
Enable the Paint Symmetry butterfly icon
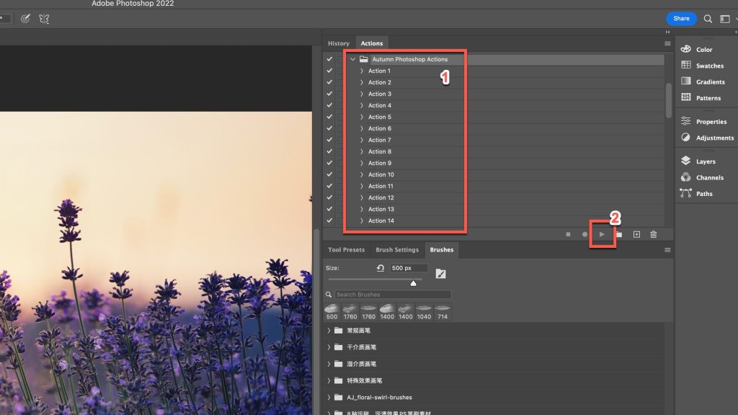point(44,19)
